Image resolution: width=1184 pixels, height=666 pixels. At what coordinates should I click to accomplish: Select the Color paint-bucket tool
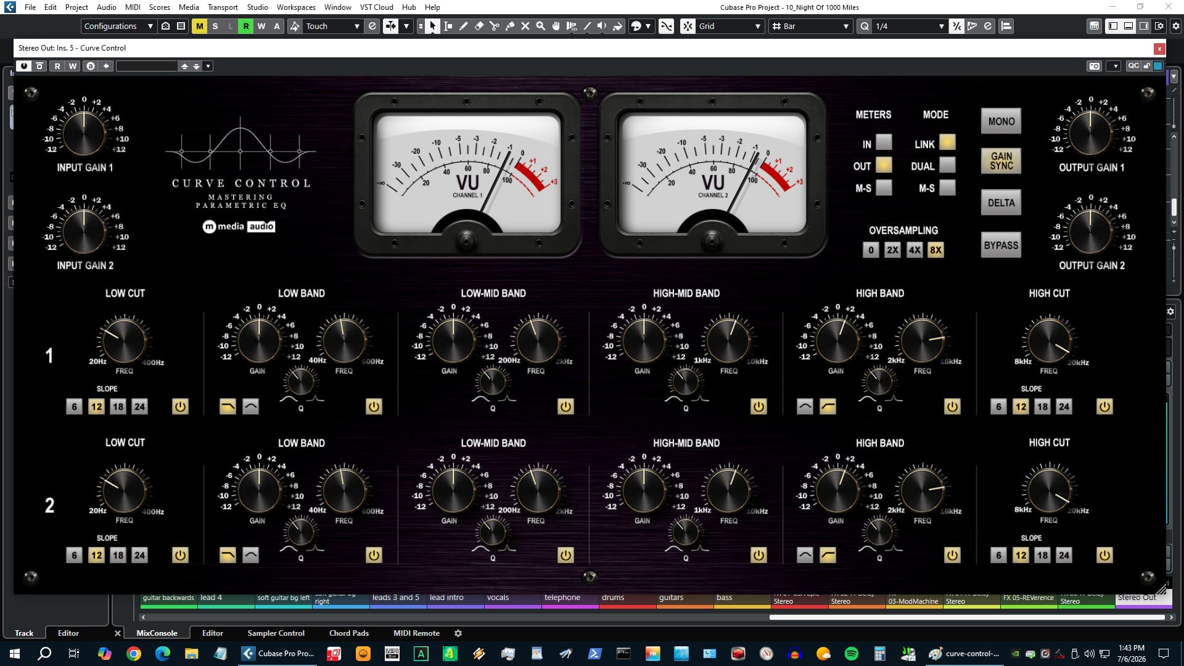point(617,26)
